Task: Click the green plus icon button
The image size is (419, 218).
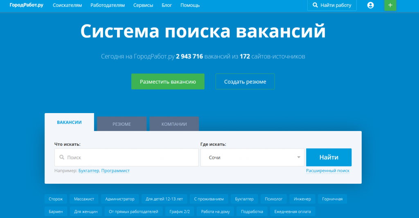Action: coord(390,5)
